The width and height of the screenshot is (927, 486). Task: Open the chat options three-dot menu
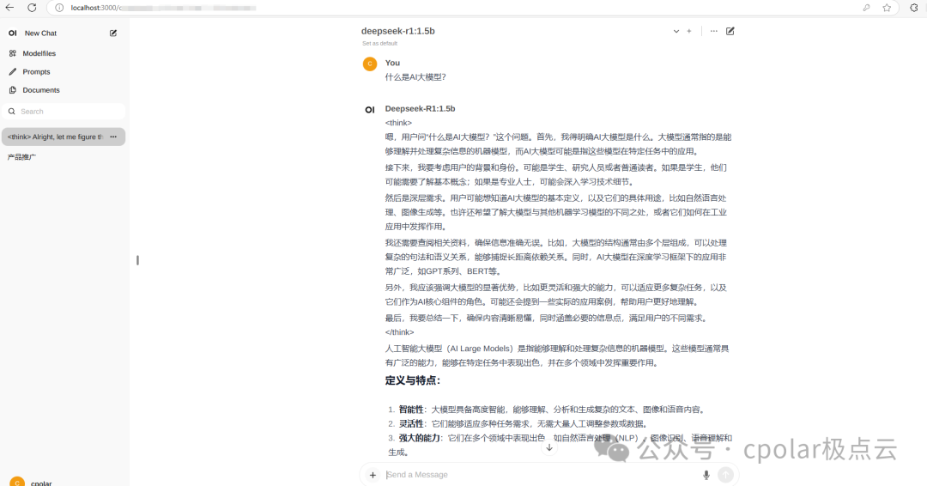point(713,31)
